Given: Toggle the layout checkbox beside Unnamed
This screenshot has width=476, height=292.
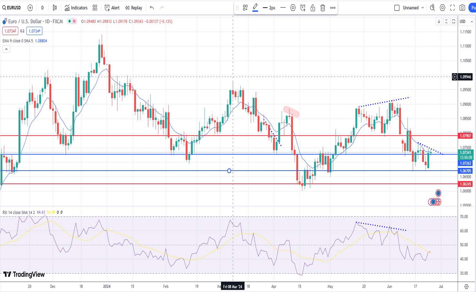Looking at the screenshot, I should 397,8.
